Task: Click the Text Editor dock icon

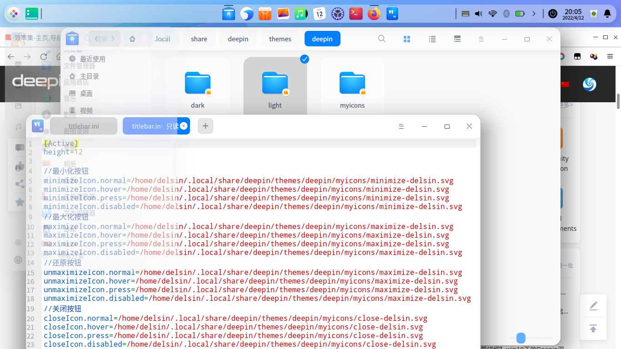Action: [x=392, y=14]
